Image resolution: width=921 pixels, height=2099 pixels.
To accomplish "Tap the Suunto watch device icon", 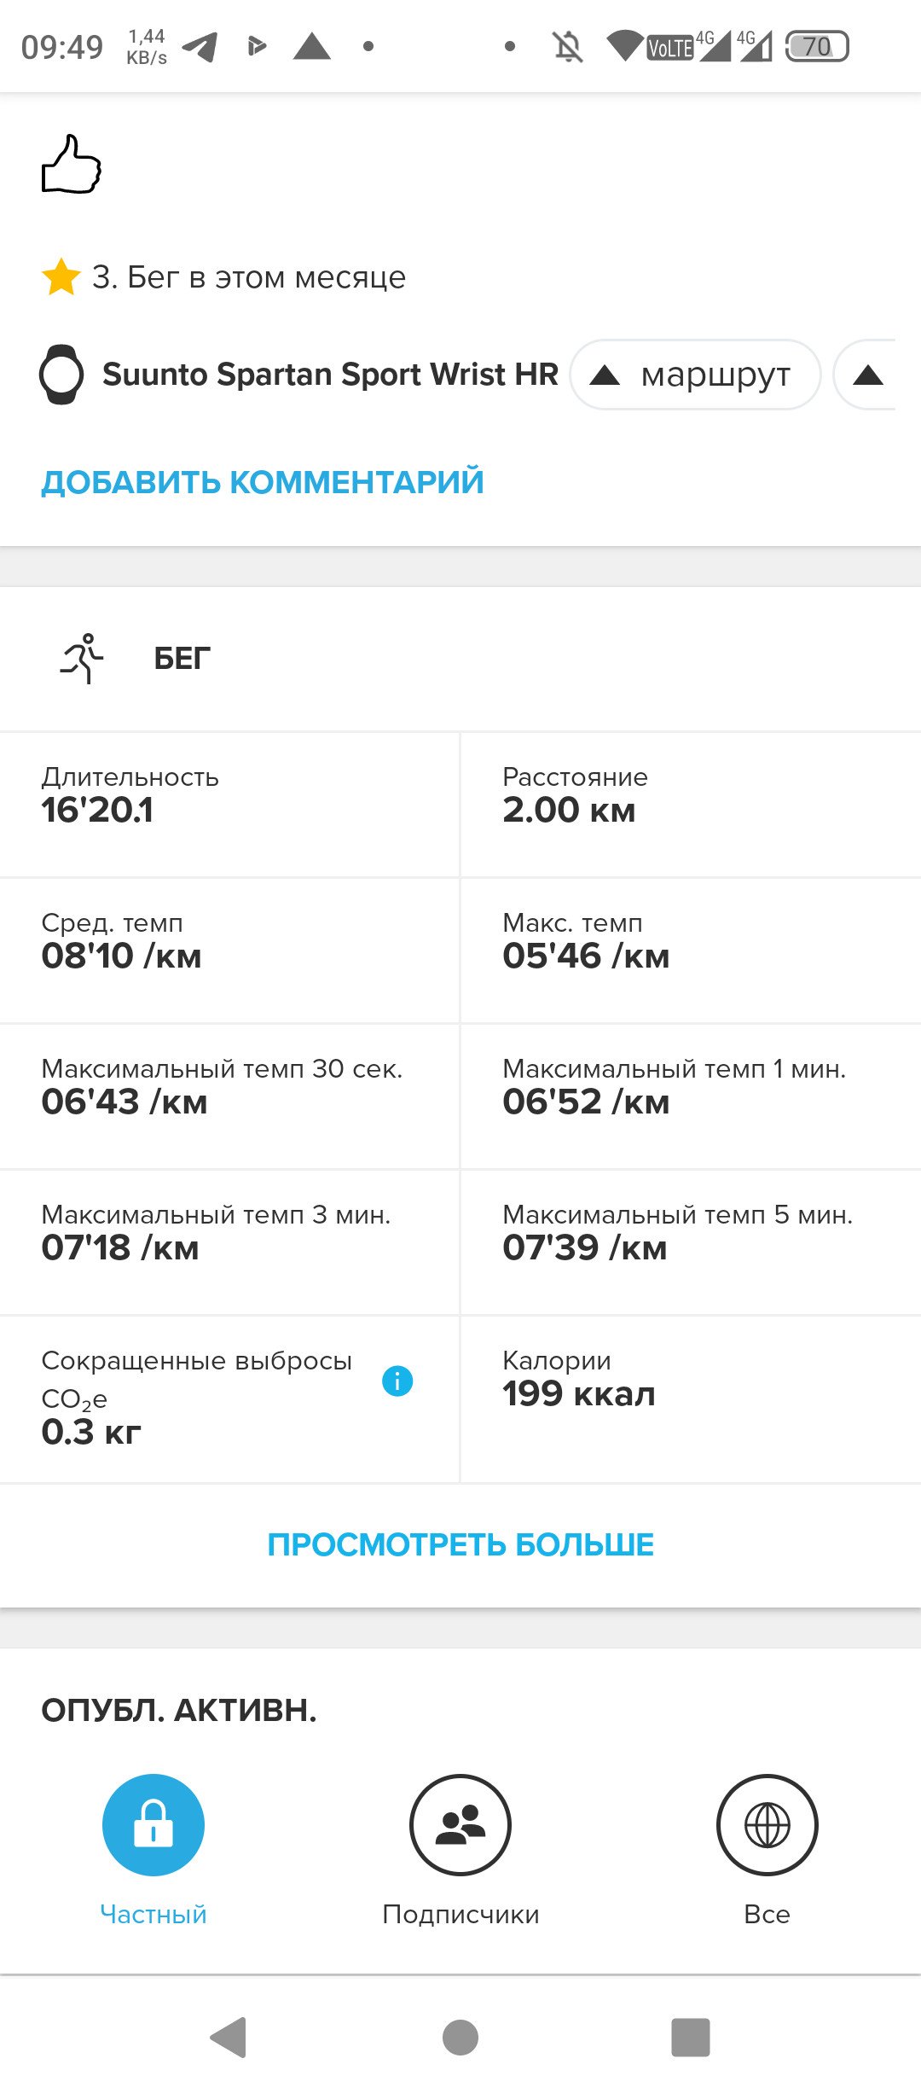I will (x=61, y=374).
